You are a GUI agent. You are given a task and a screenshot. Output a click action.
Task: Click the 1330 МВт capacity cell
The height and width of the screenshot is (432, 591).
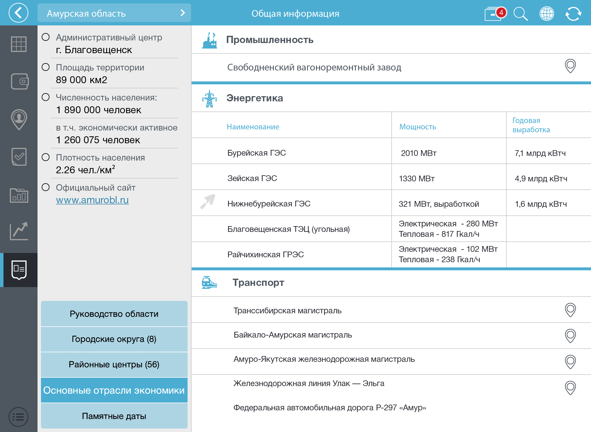point(417,178)
